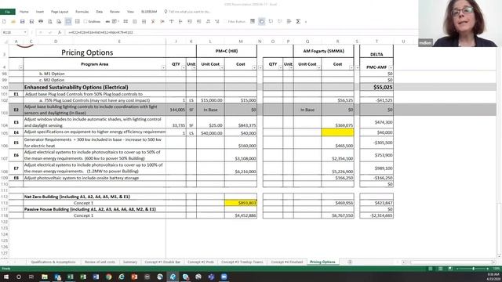
Task: Switch to the Summary sheet tab
Action: click(x=130, y=262)
